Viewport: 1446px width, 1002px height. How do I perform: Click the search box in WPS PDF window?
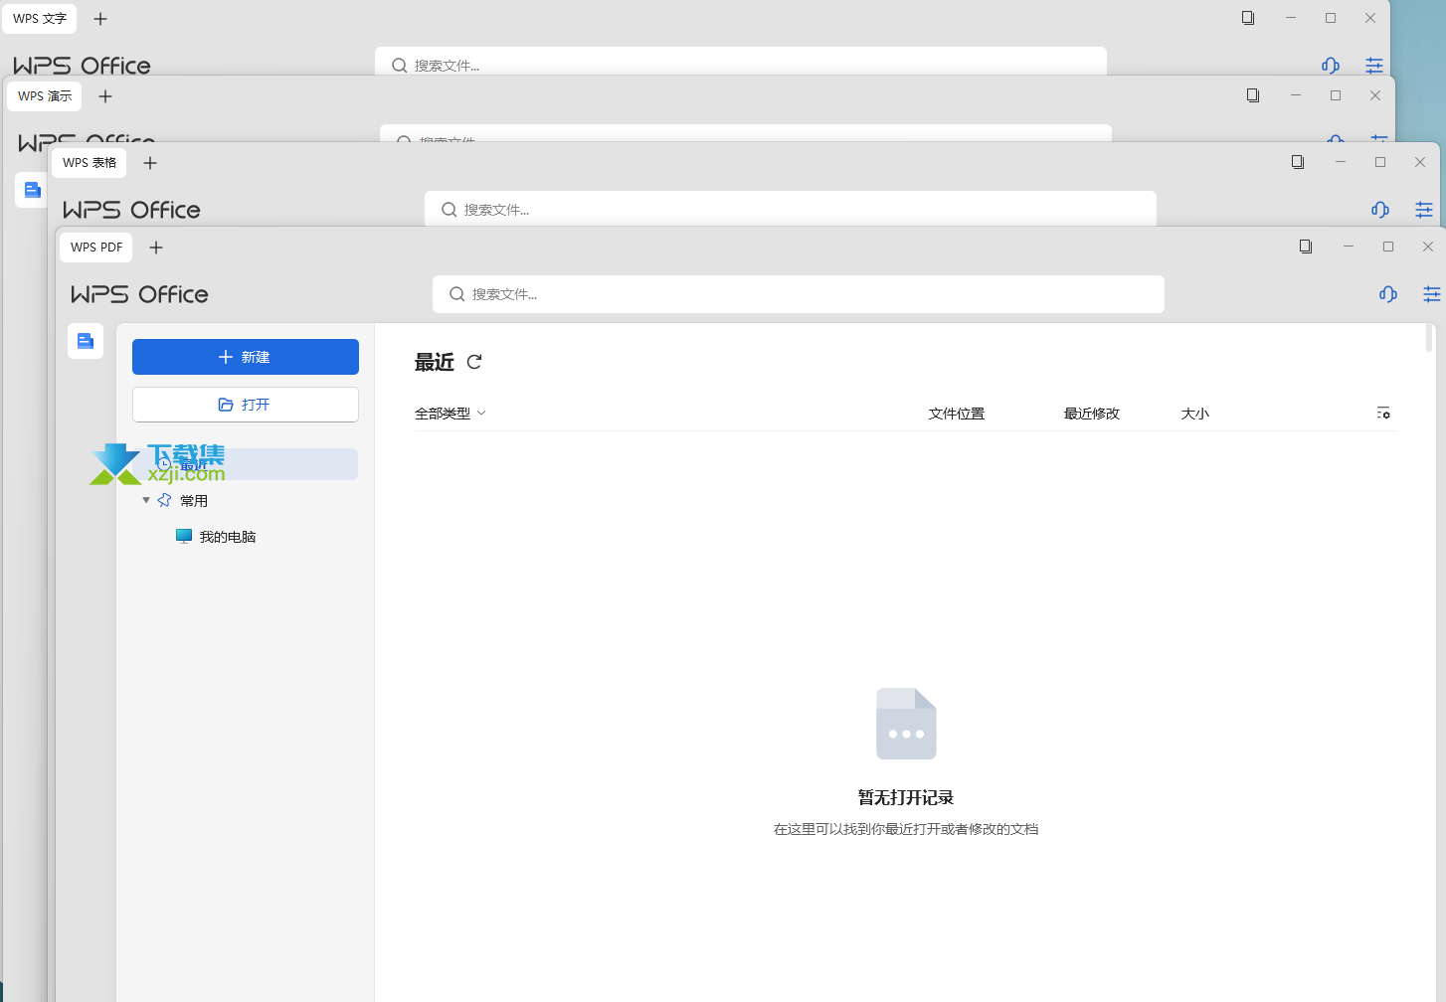[x=799, y=294]
